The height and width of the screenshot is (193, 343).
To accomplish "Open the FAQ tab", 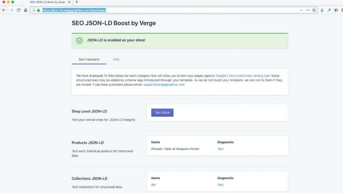I will click(116, 60).
